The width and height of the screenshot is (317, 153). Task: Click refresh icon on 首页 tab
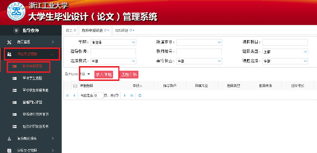tap(75, 30)
